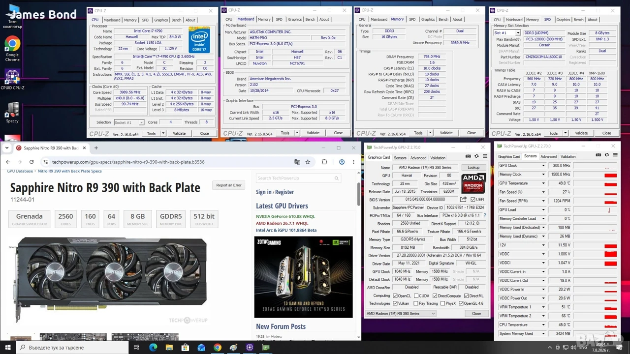Viewport: 630px width, 354px height.
Task: Click the Chrome icon on the taskbar
Action: pos(218,348)
